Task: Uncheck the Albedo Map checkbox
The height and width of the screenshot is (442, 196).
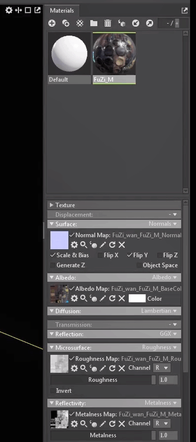Action: coord(72,289)
